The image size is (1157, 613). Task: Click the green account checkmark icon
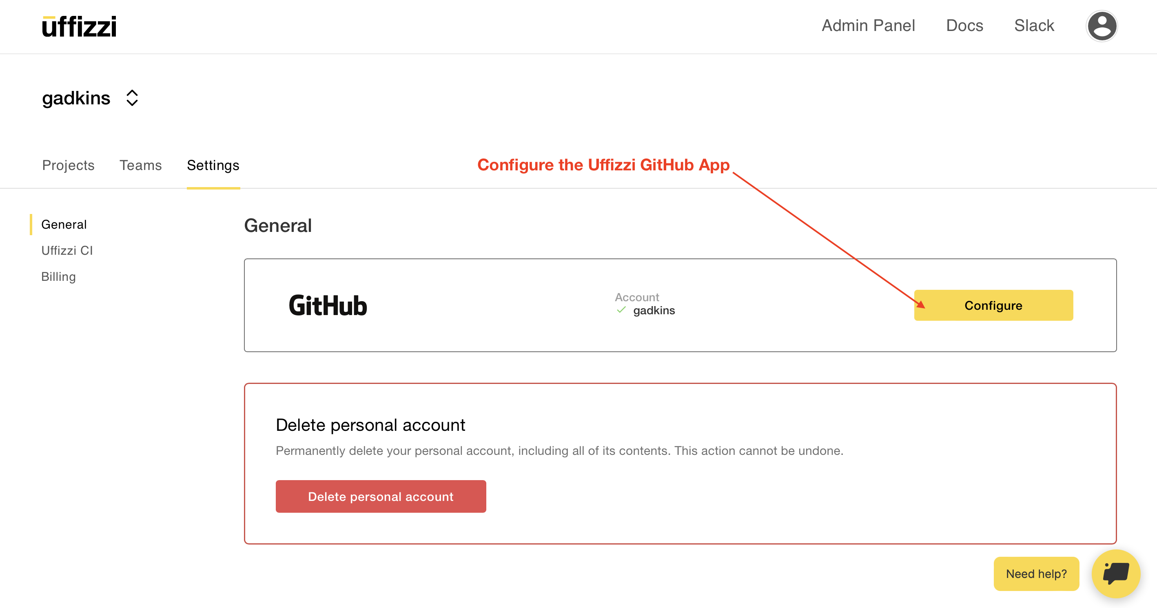[x=621, y=310]
